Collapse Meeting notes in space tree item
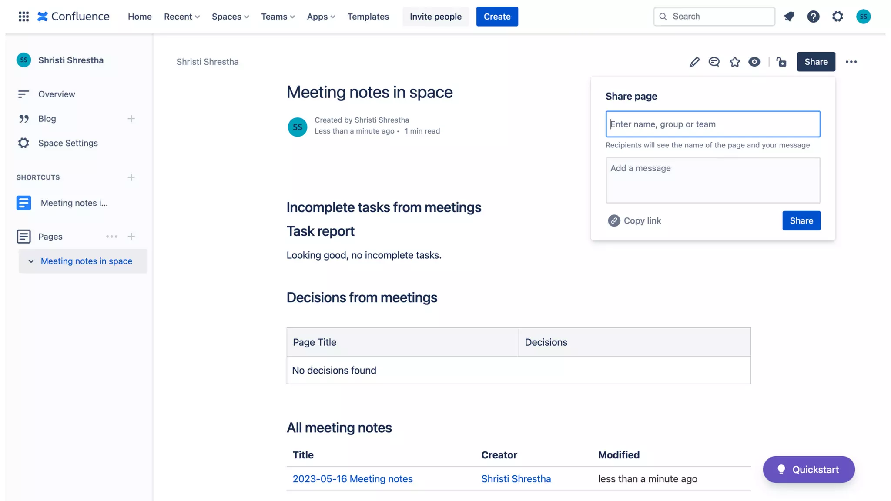 [31, 261]
